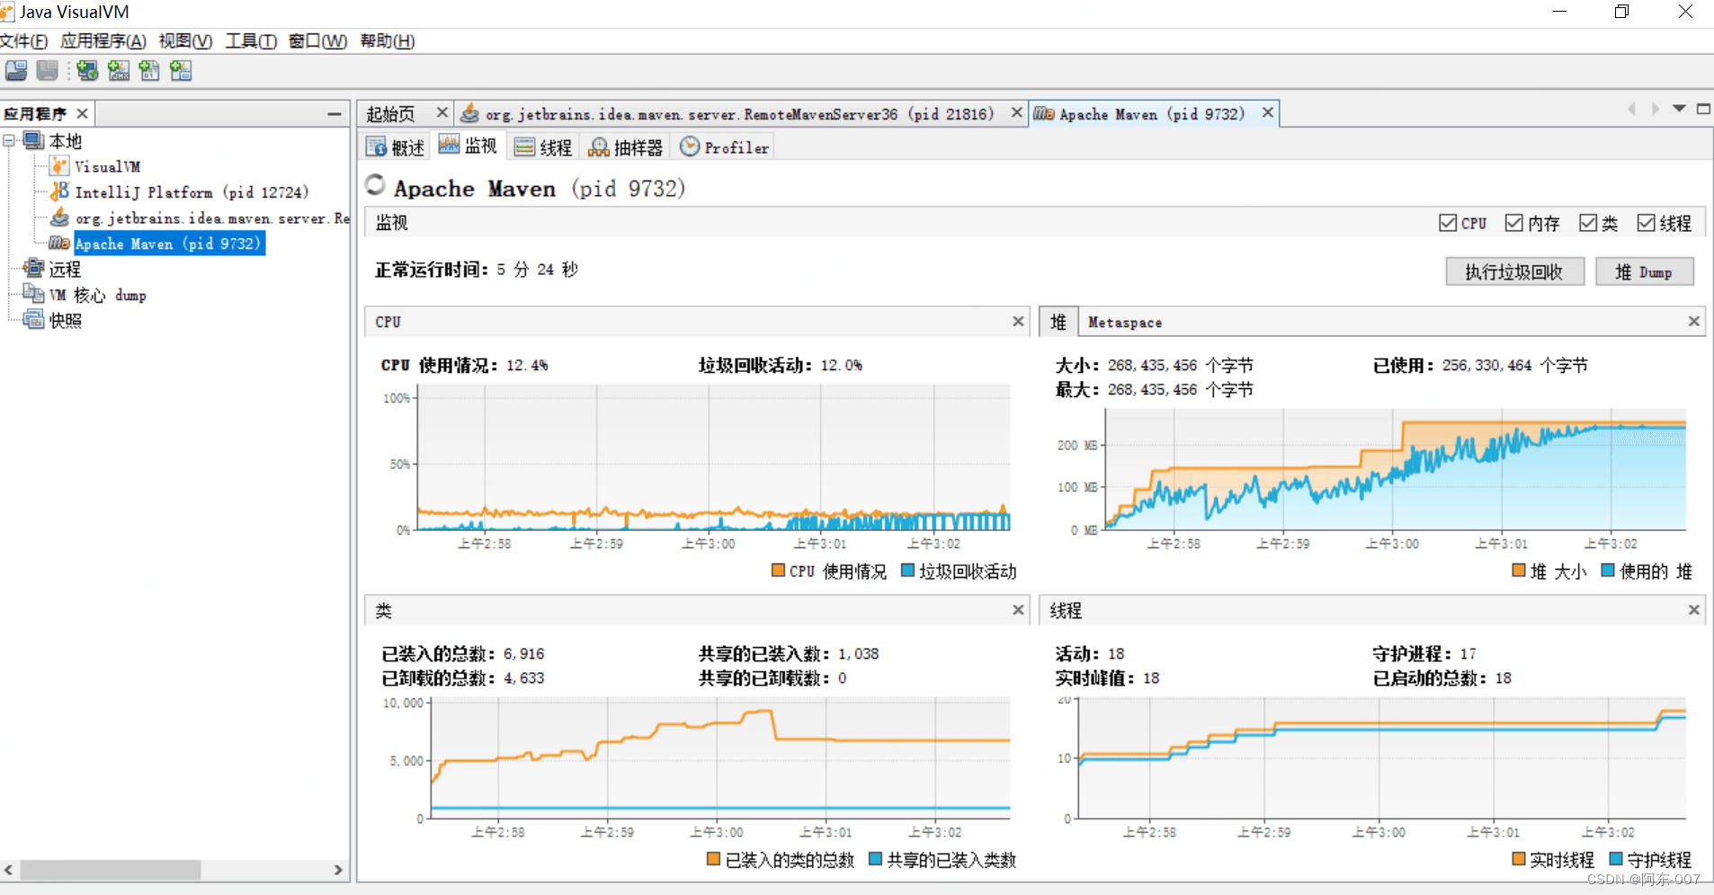Minimize the 应用程序 applications panel
Viewport: 1714px width, 895px height.
pyautogui.click(x=335, y=114)
